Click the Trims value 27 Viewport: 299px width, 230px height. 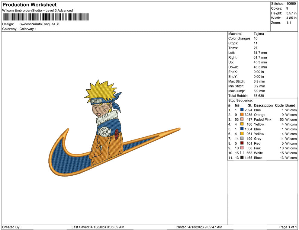coord(256,48)
